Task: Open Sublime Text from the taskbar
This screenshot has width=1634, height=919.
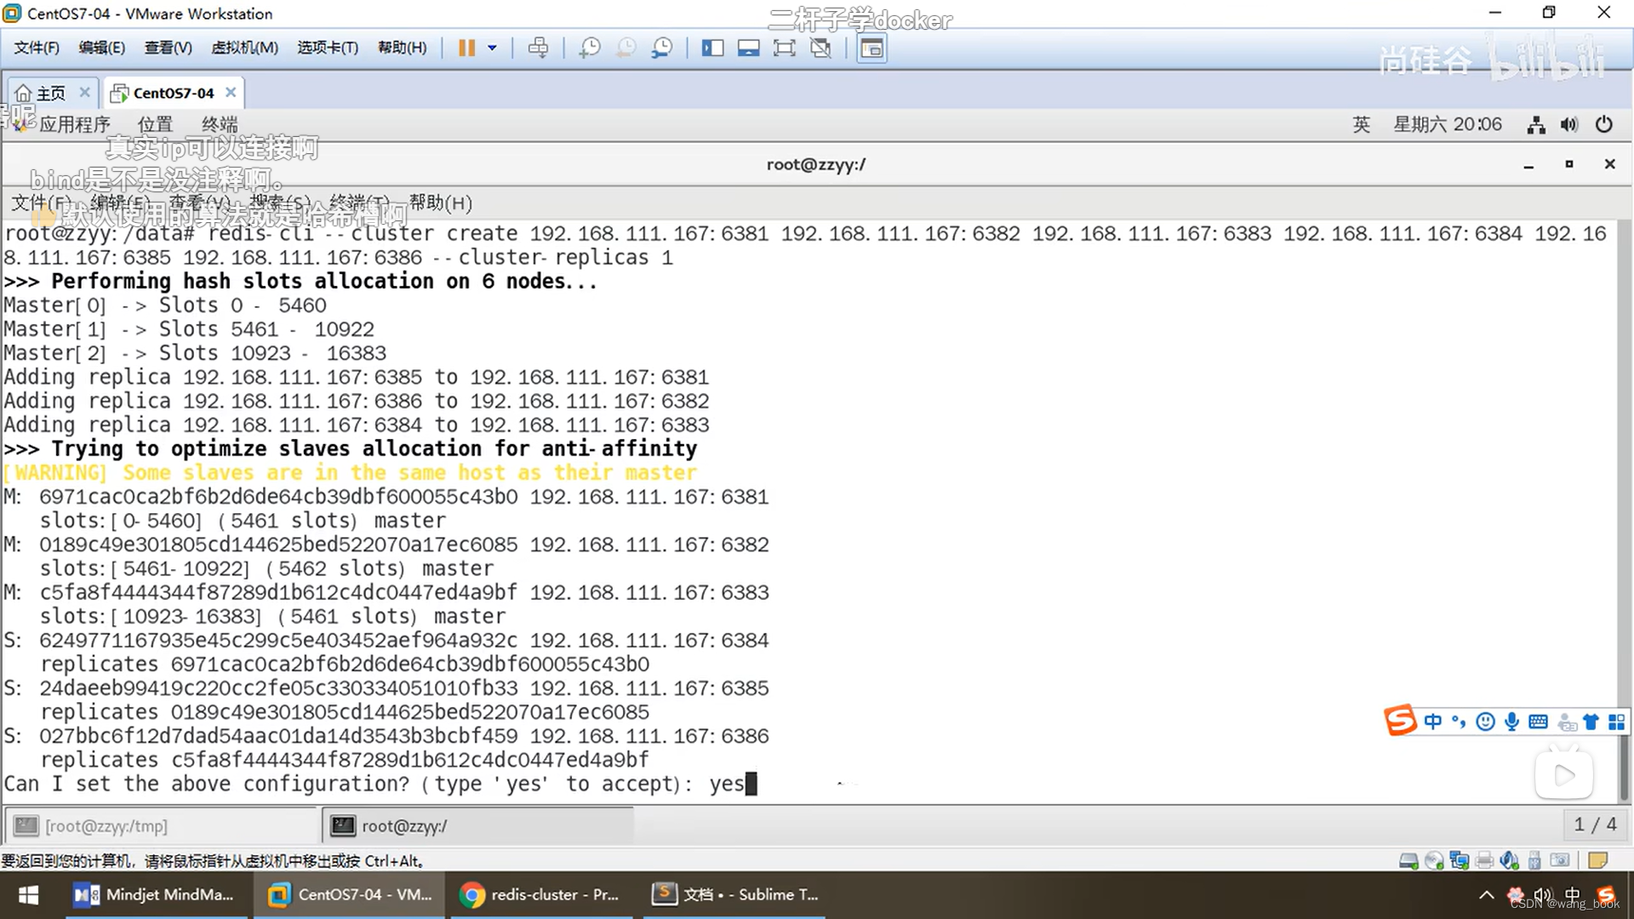Action: [735, 894]
